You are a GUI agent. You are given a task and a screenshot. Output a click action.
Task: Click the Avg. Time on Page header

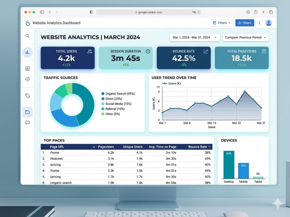click(x=162, y=147)
